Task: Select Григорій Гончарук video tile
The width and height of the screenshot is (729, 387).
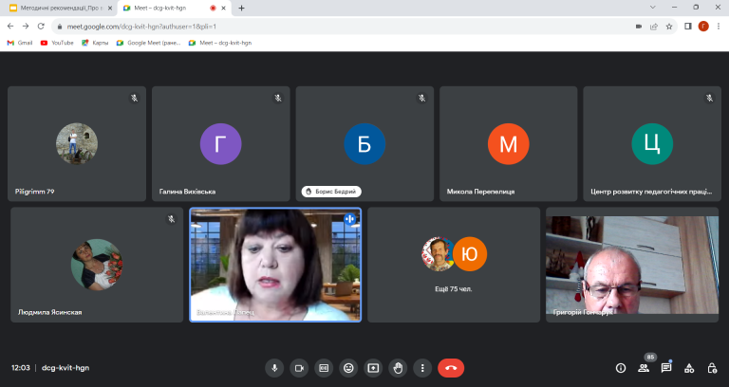Action: click(632, 265)
